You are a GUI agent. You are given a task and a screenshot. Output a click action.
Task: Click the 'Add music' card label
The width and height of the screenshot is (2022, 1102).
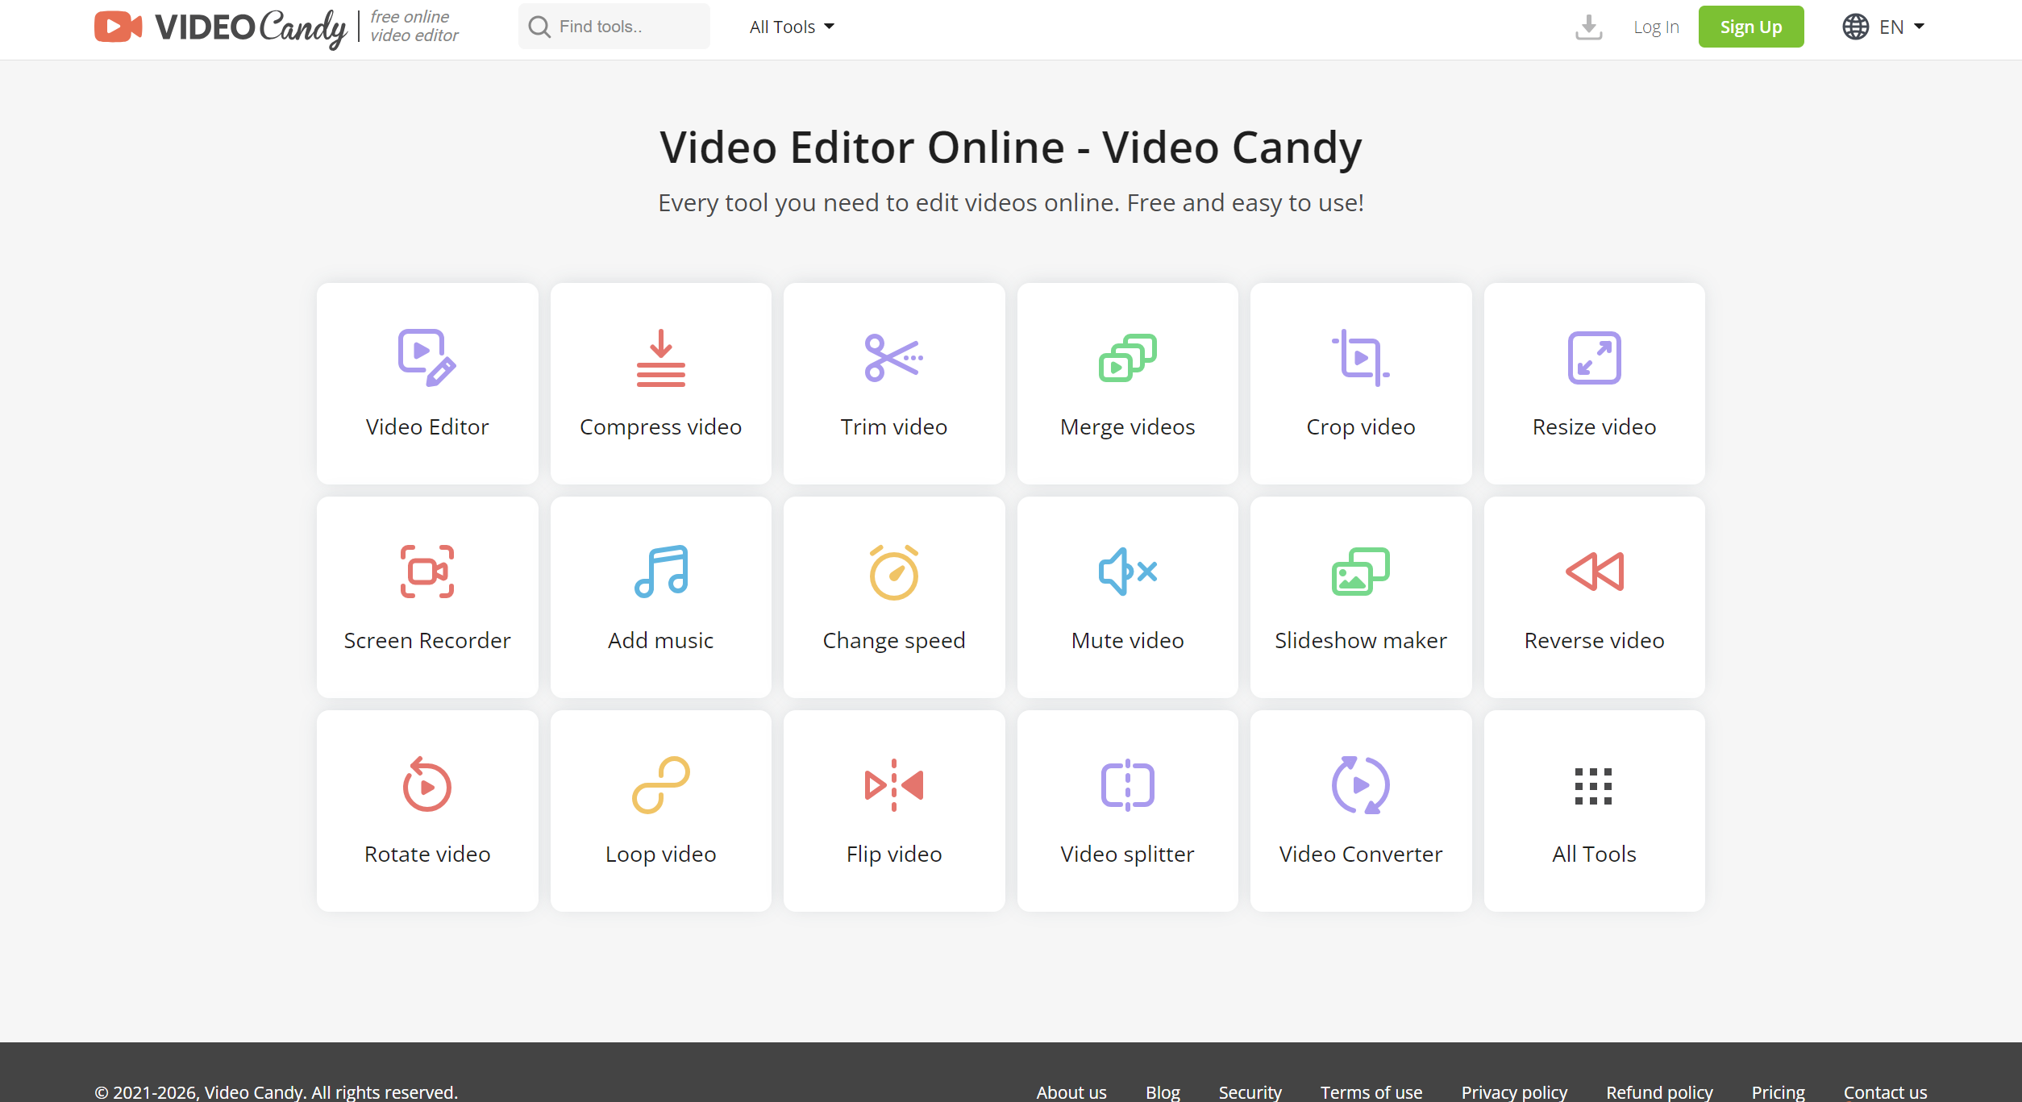tap(660, 640)
